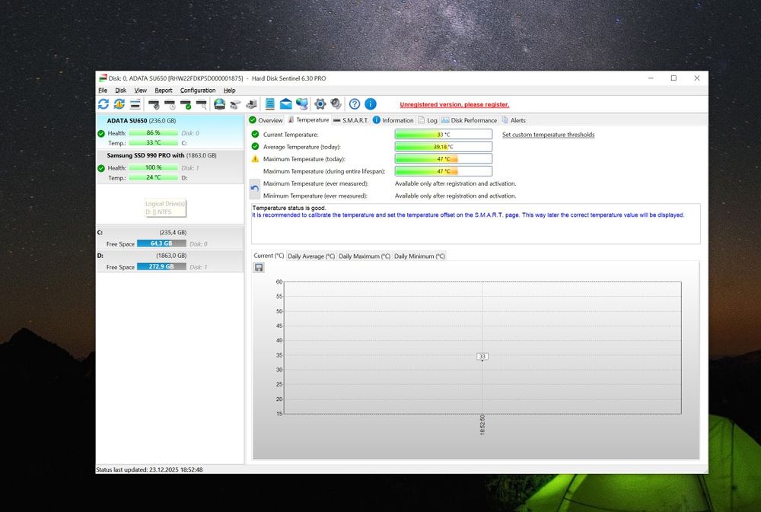Click the save diskette icon above graph
This screenshot has width=761, height=512.
(259, 267)
